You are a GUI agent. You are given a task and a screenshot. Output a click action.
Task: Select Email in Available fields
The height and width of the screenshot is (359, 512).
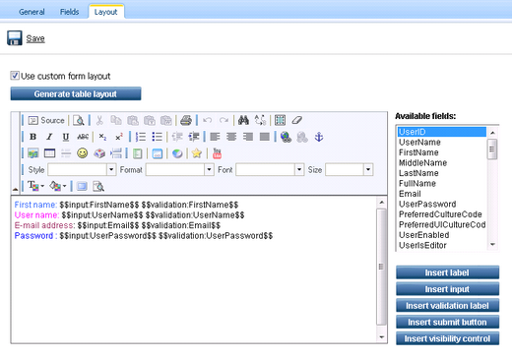[x=441, y=194]
